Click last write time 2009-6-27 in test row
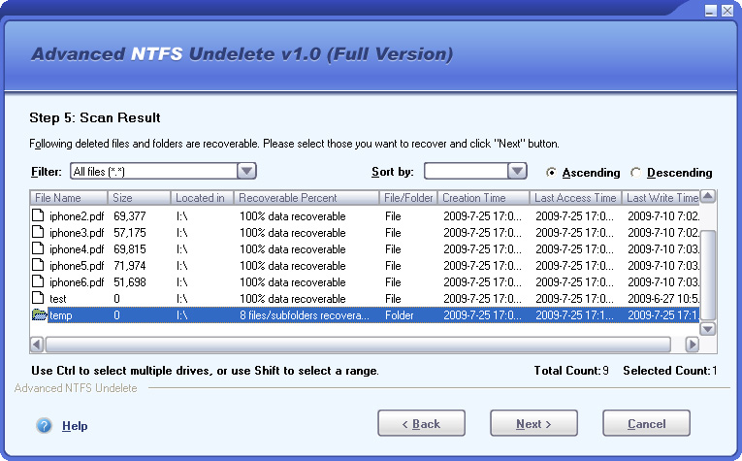 pyautogui.click(x=663, y=299)
